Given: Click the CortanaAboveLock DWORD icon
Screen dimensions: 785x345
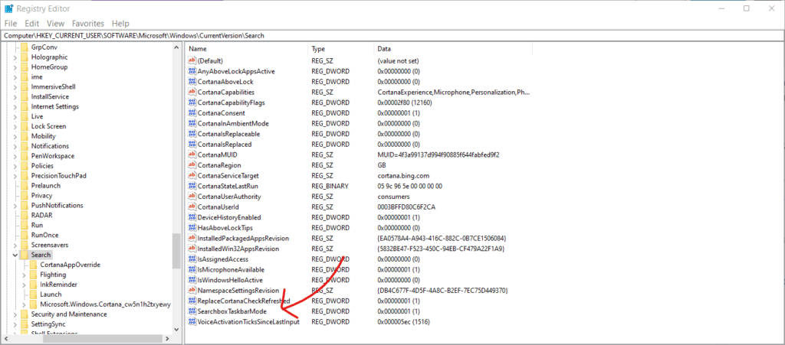Looking at the screenshot, I should [x=192, y=81].
